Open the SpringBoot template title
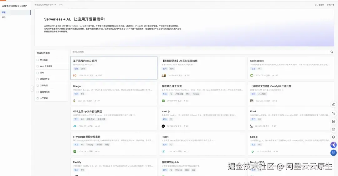Image resolution: width=338 pixels, height=176 pixels. [x=257, y=61]
